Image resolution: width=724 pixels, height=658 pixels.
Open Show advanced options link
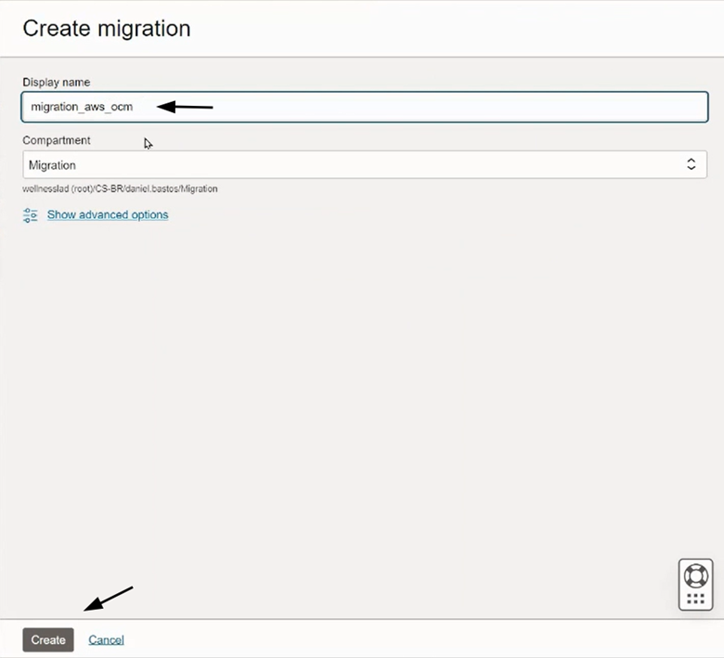[x=108, y=214]
